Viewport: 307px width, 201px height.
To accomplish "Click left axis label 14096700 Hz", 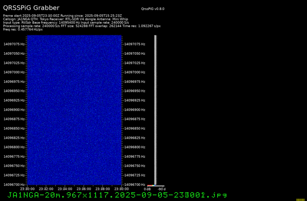I will [14, 185].
